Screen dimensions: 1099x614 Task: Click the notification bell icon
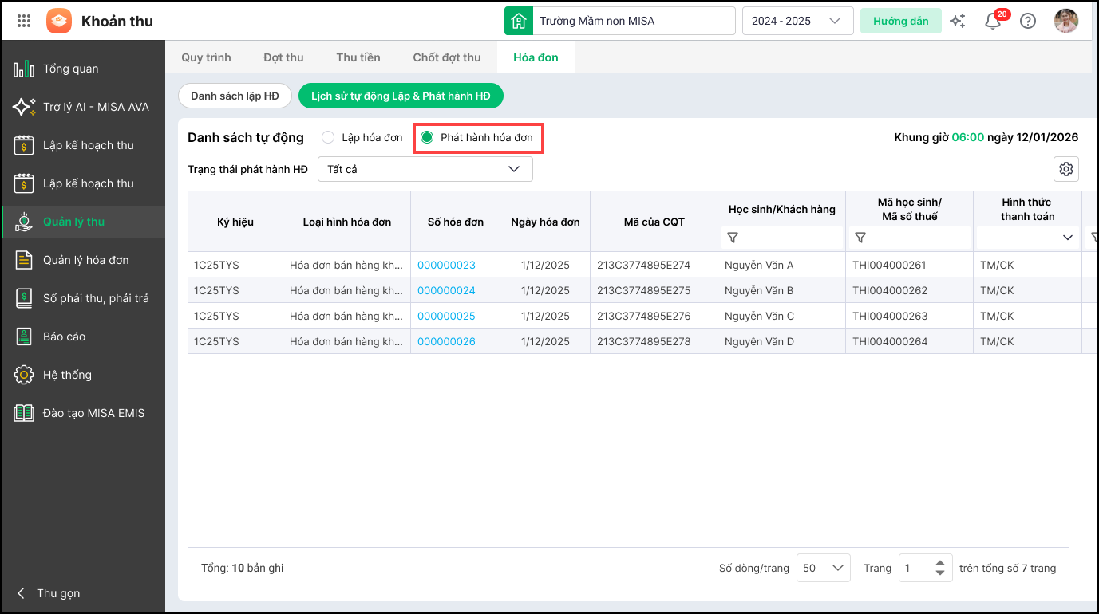tap(993, 22)
